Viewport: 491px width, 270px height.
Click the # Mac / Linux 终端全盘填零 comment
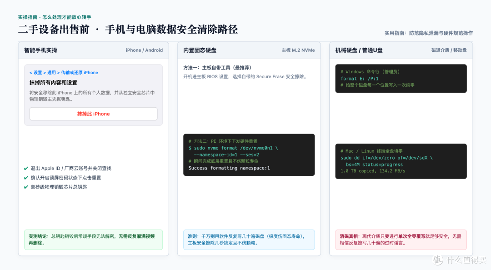point(372,151)
